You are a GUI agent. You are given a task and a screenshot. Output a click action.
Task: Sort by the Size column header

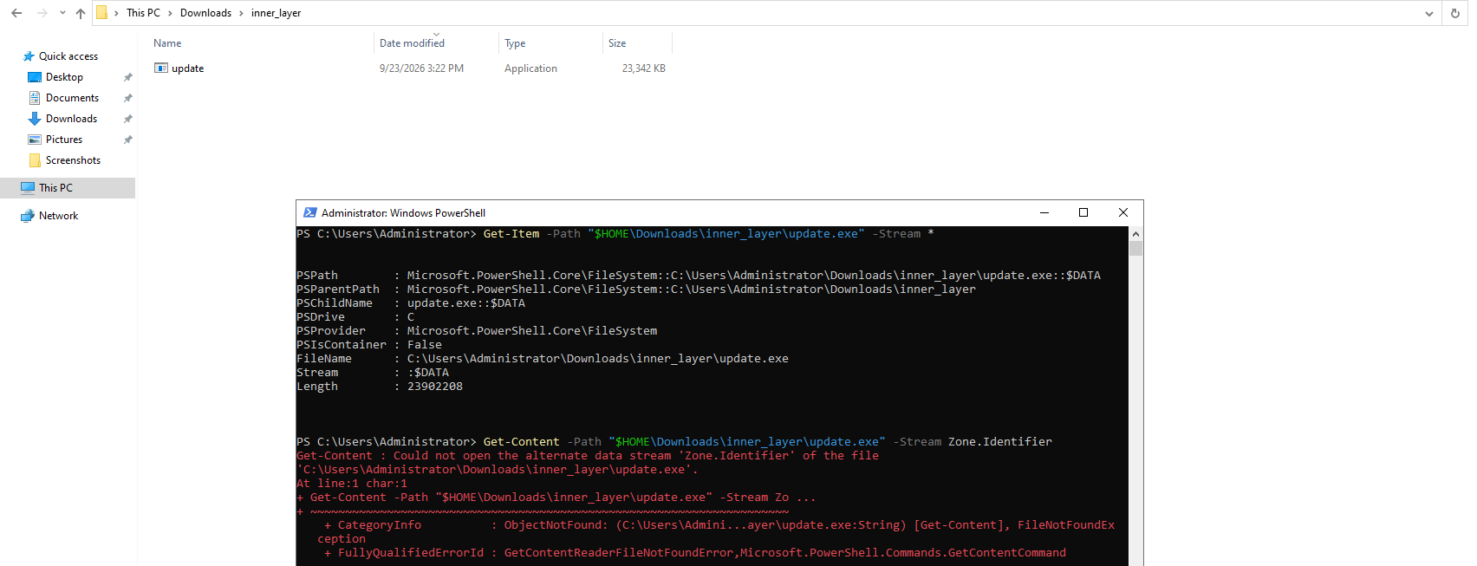pyautogui.click(x=617, y=43)
